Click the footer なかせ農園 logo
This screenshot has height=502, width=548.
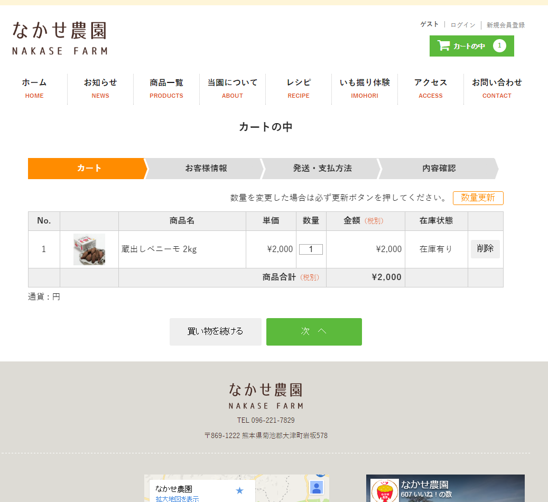266,396
